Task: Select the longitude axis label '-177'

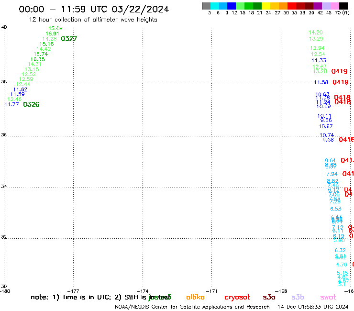Action: tap(73, 291)
